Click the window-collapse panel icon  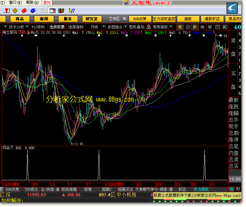[217, 27]
